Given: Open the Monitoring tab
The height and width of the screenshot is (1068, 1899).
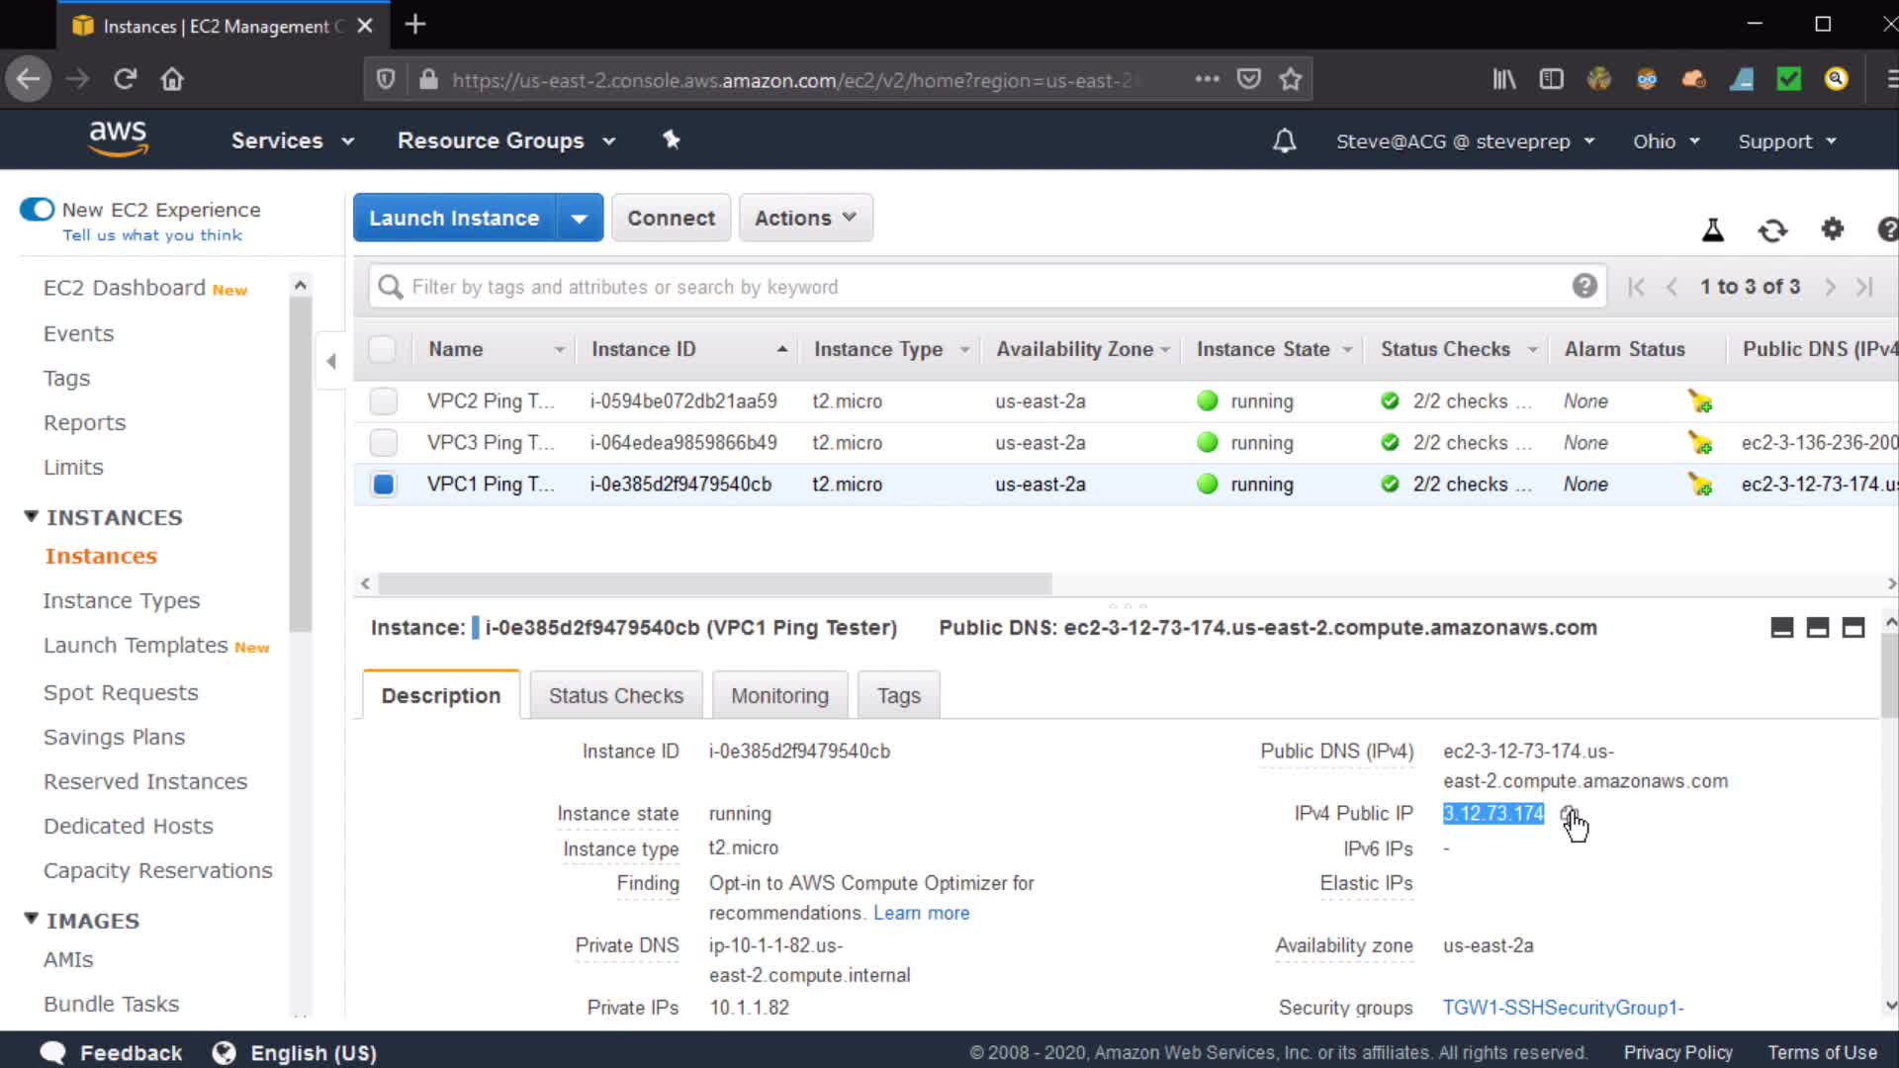Looking at the screenshot, I should pos(779,696).
